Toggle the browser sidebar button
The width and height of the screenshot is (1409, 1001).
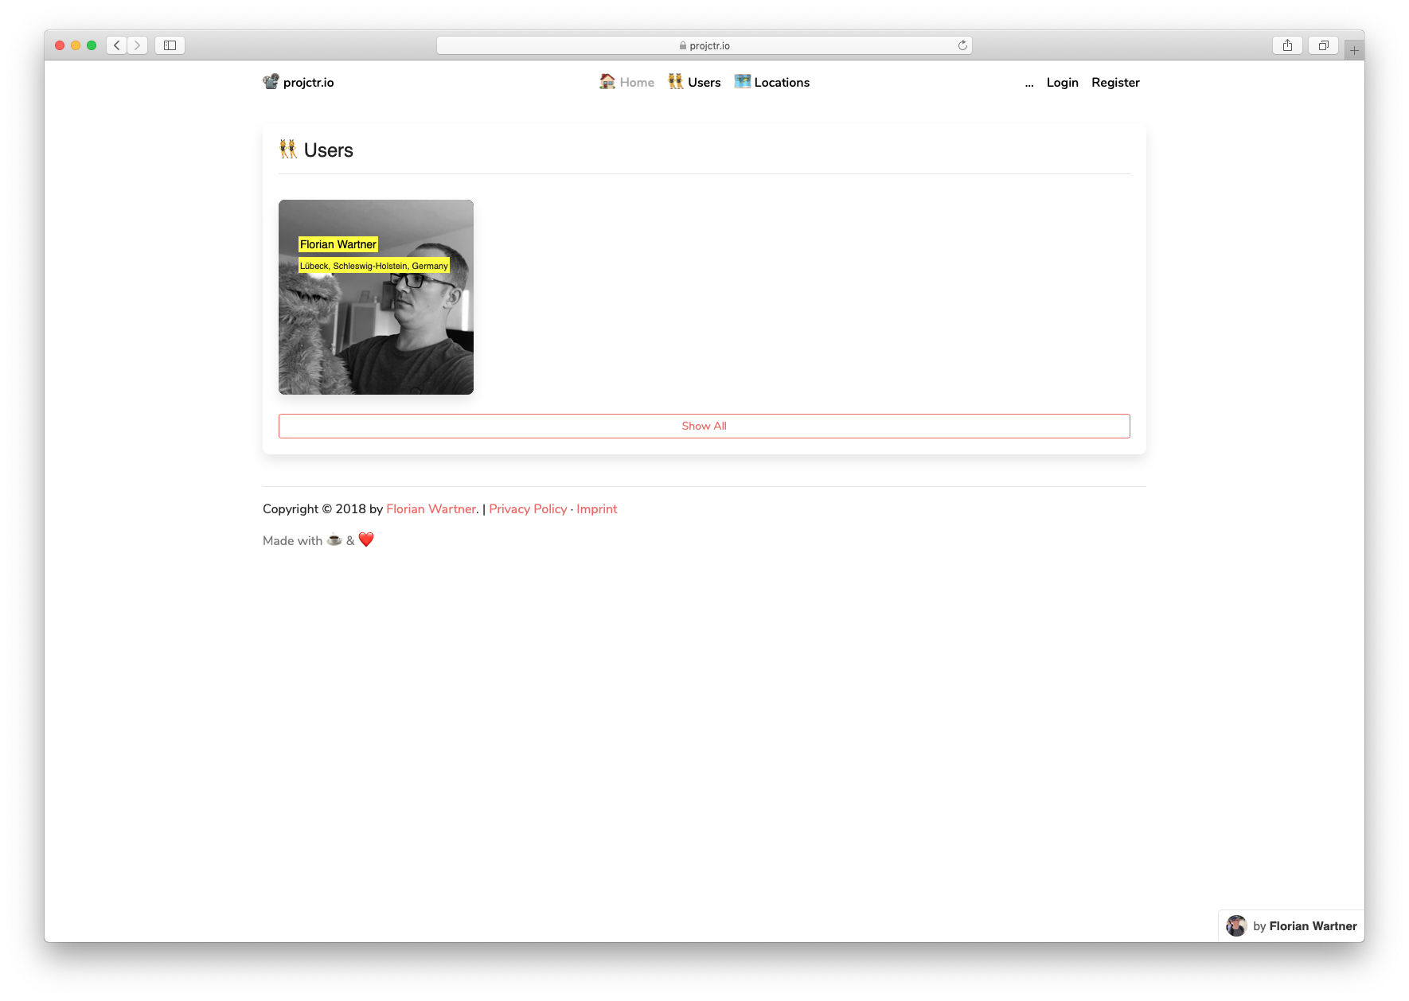(169, 45)
